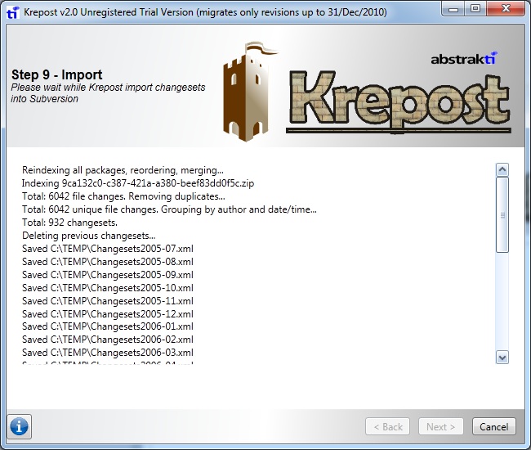Click 'Saved C:\TEMP\Changesets2006-01.xml' line

click(108, 326)
